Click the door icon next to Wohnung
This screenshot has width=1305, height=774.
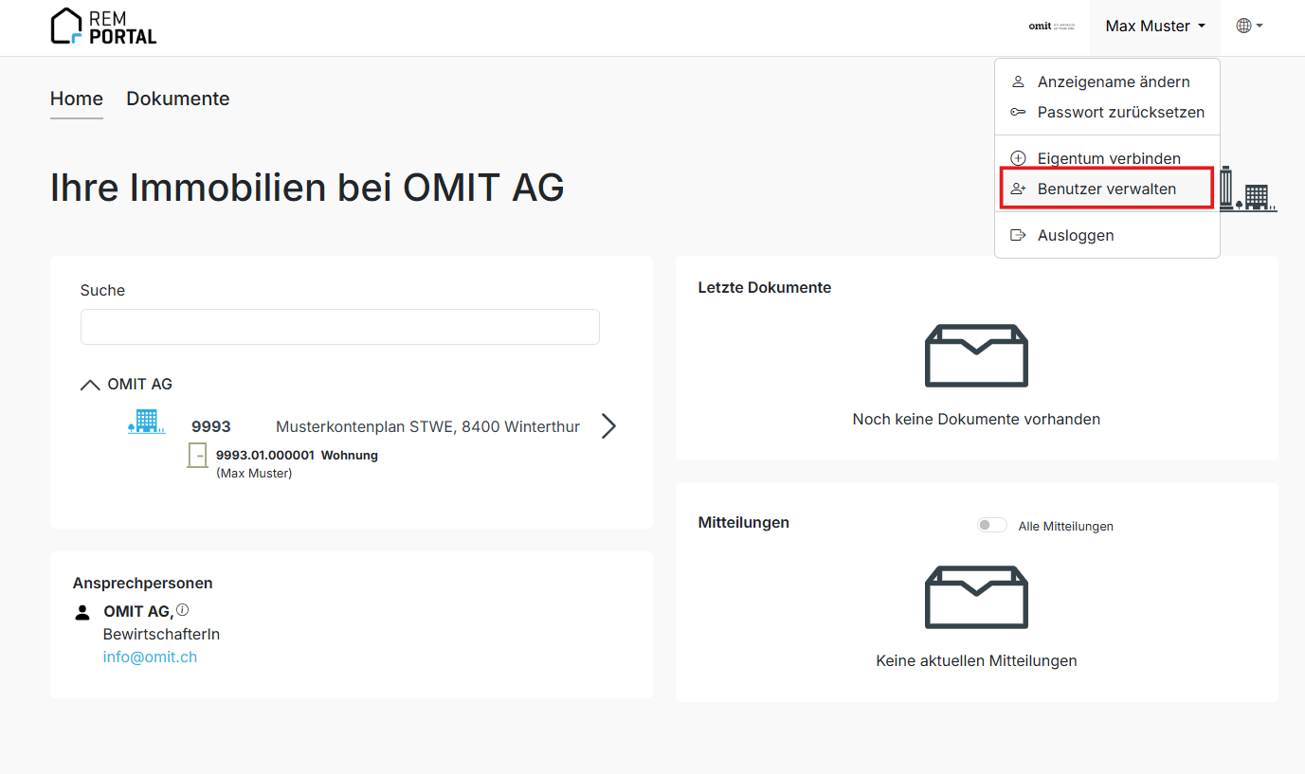click(198, 456)
